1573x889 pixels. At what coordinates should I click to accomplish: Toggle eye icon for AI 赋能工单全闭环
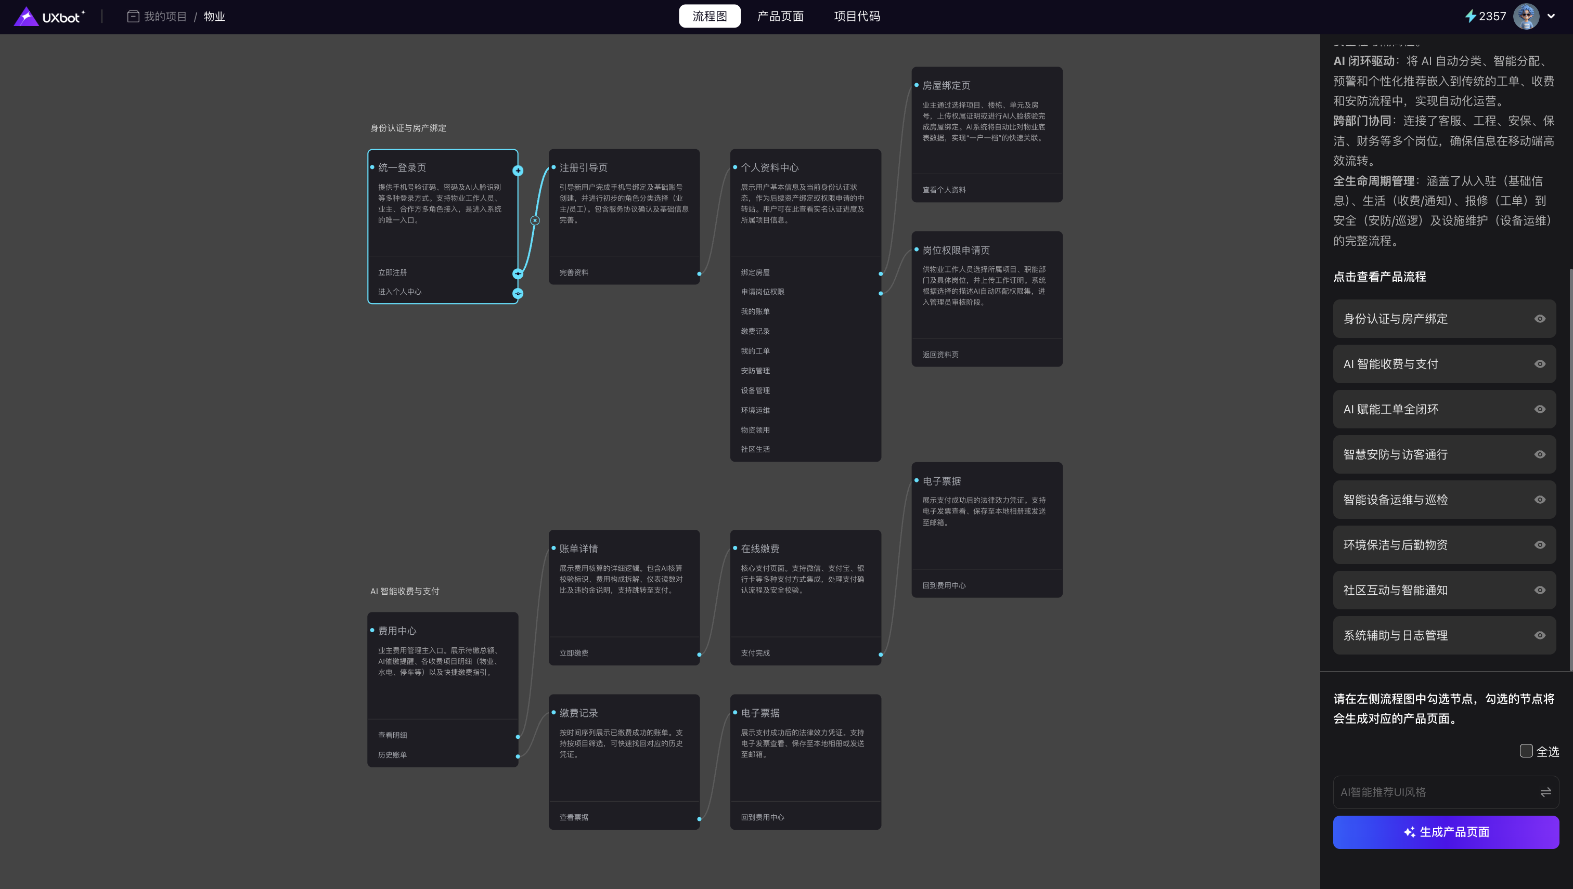[1539, 409]
